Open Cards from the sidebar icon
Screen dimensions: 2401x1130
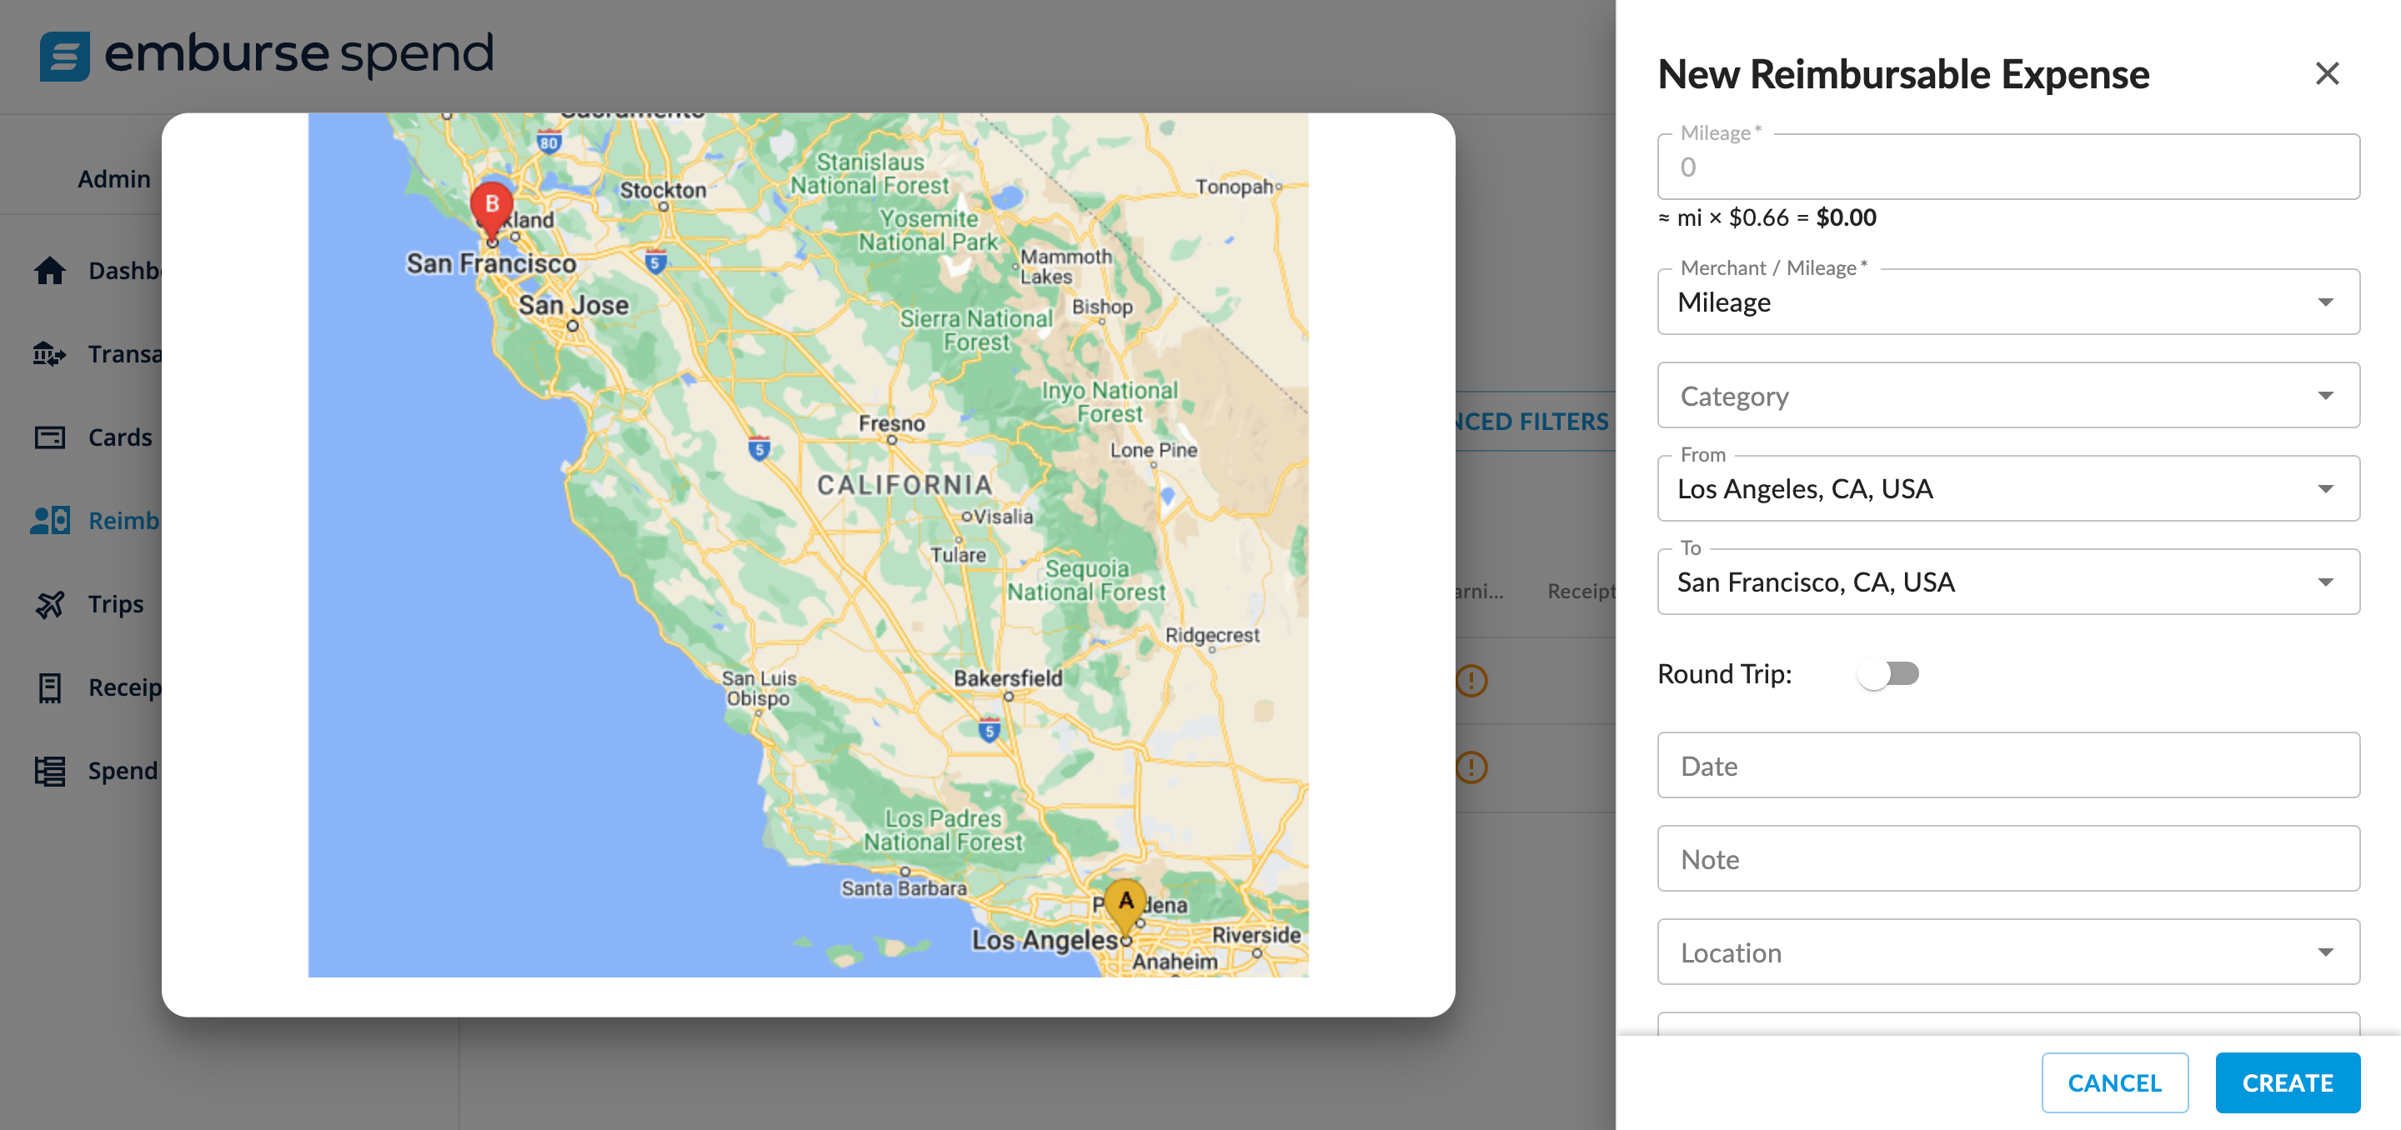(48, 436)
